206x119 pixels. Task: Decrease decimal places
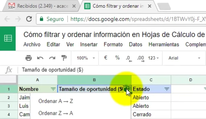129,58
